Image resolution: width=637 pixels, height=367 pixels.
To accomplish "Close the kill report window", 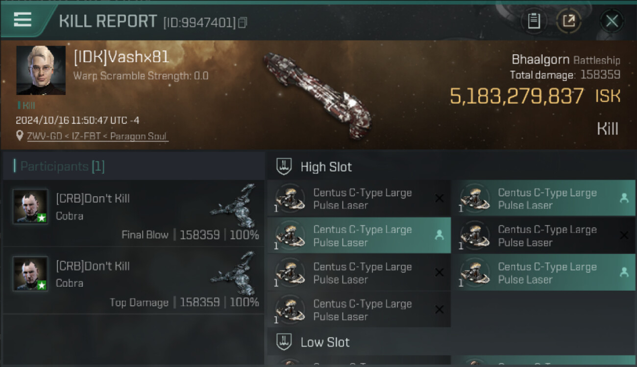I will pyautogui.click(x=612, y=21).
